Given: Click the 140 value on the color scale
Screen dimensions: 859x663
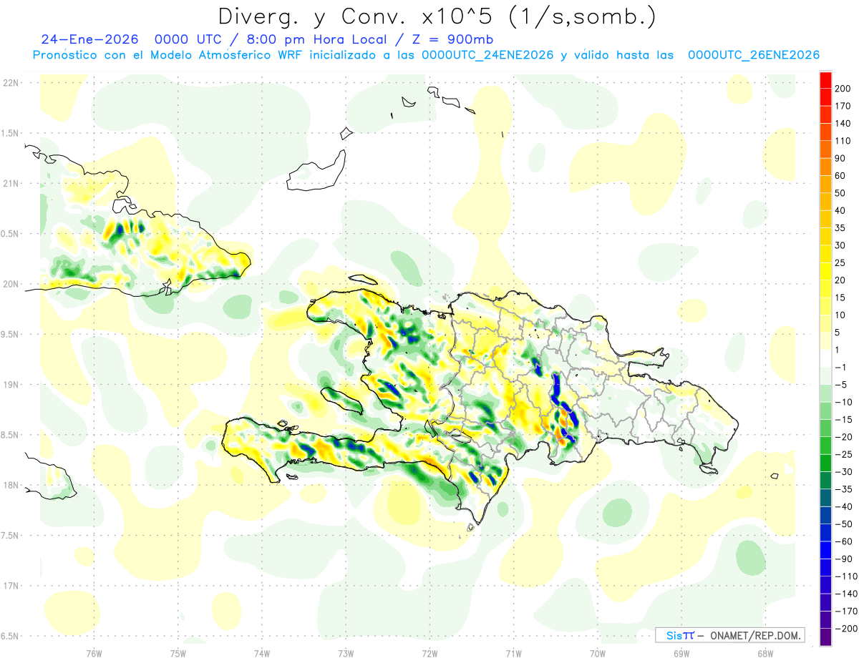Looking at the screenshot, I should [842, 124].
